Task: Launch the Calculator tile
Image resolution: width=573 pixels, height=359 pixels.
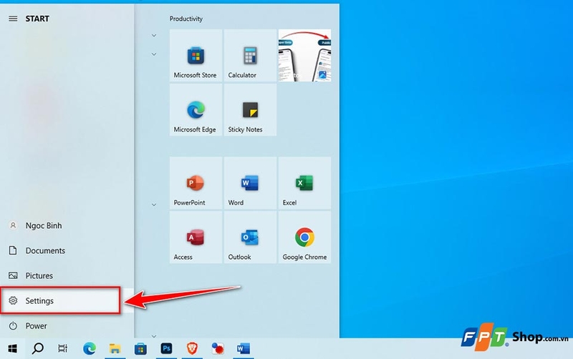Action: coord(250,56)
